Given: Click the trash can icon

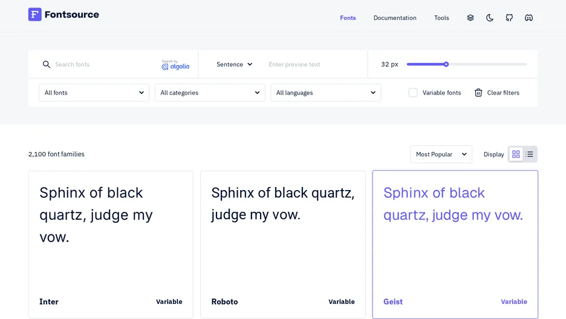Looking at the screenshot, I should (478, 93).
